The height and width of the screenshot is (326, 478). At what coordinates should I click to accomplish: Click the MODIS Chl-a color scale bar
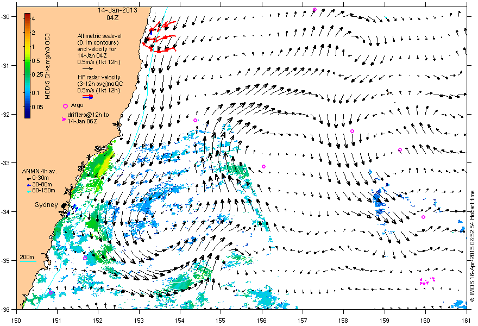(x=28, y=65)
